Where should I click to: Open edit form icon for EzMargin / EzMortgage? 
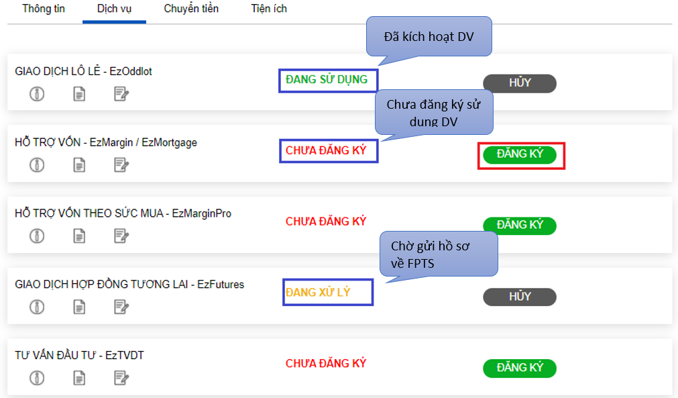121,165
